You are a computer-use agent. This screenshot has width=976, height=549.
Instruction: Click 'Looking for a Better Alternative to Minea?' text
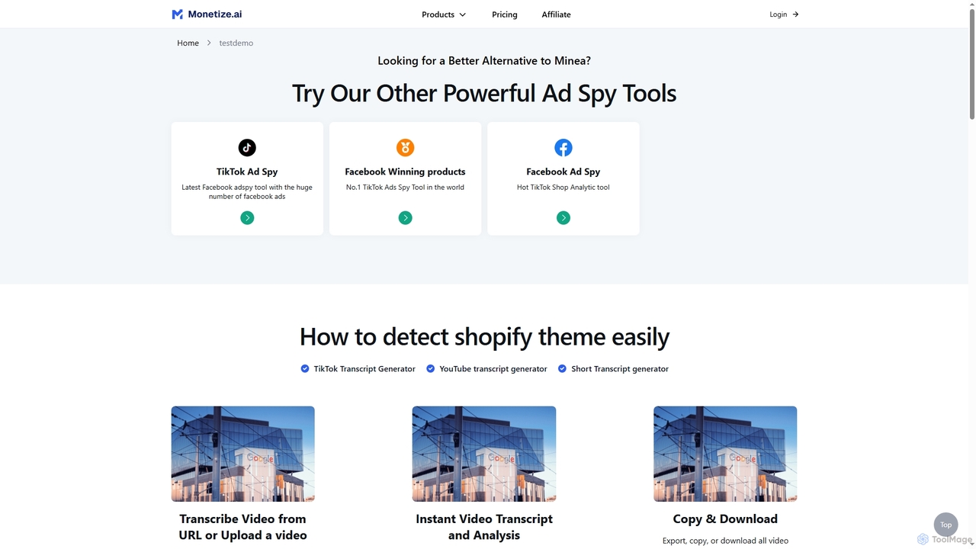(484, 61)
